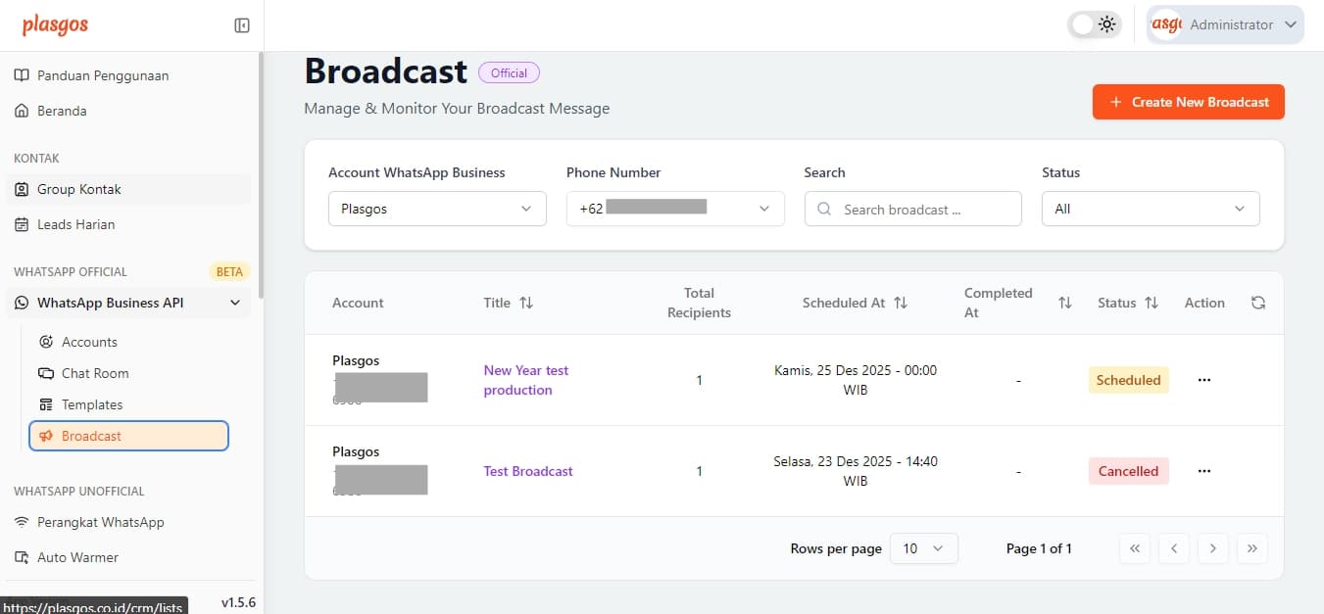Click Create New Broadcast
The height and width of the screenshot is (614, 1324).
tap(1188, 102)
